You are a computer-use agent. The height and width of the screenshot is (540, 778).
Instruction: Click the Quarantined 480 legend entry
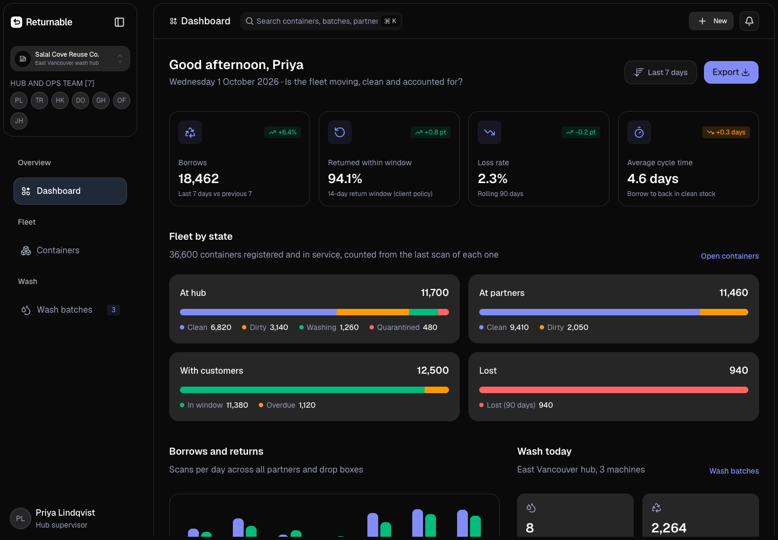point(404,327)
